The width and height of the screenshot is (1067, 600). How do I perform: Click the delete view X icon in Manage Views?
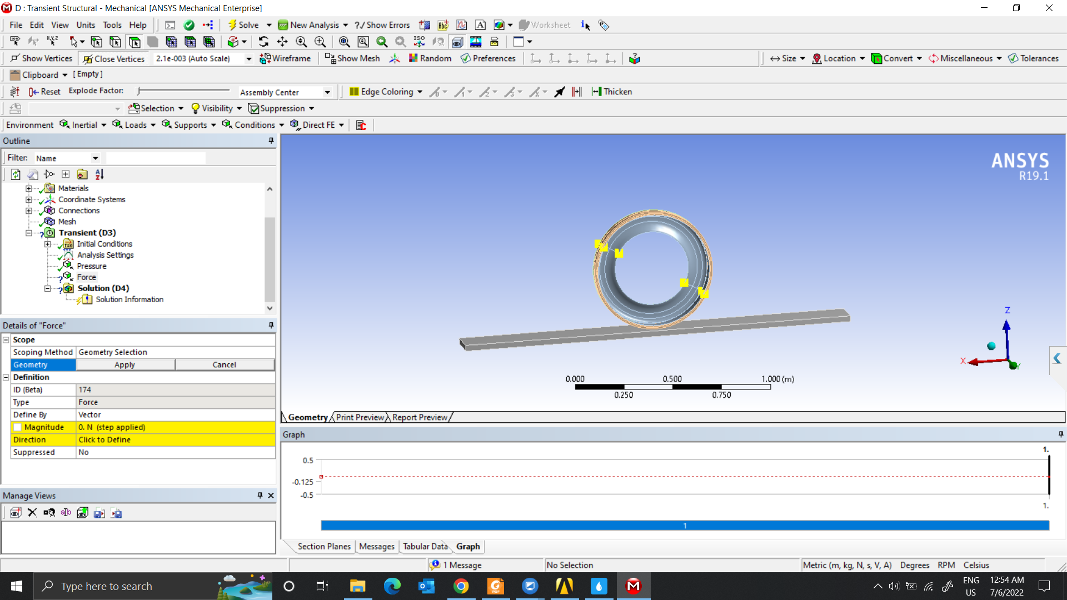pyautogui.click(x=32, y=513)
